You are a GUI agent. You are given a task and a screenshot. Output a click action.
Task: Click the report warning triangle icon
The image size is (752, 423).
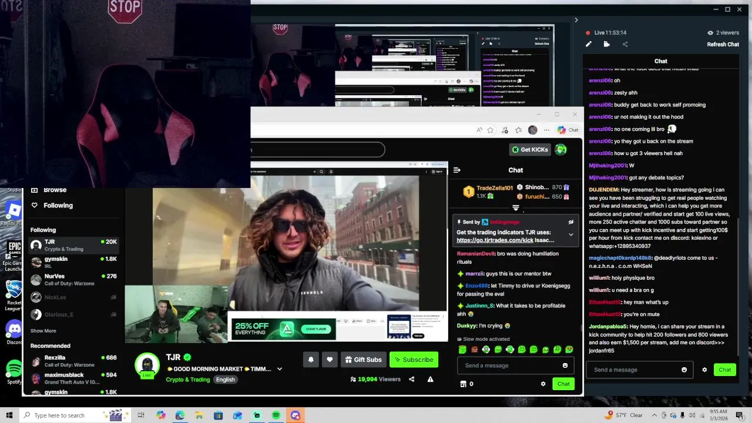(430, 380)
